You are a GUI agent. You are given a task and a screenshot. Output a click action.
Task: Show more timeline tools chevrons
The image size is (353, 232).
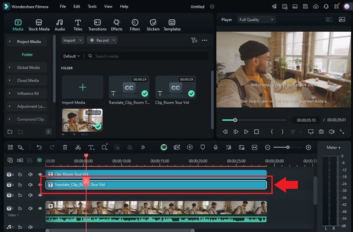click(143, 147)
